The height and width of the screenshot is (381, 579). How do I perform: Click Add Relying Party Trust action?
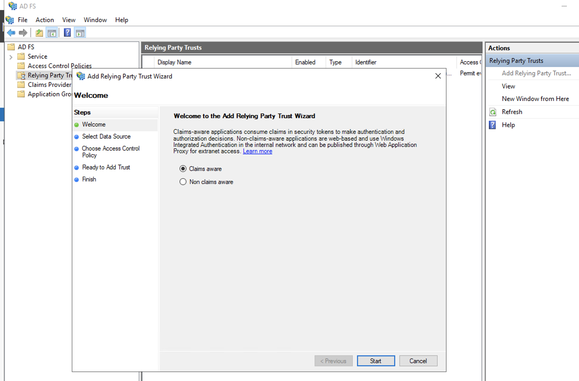(536, 73)
